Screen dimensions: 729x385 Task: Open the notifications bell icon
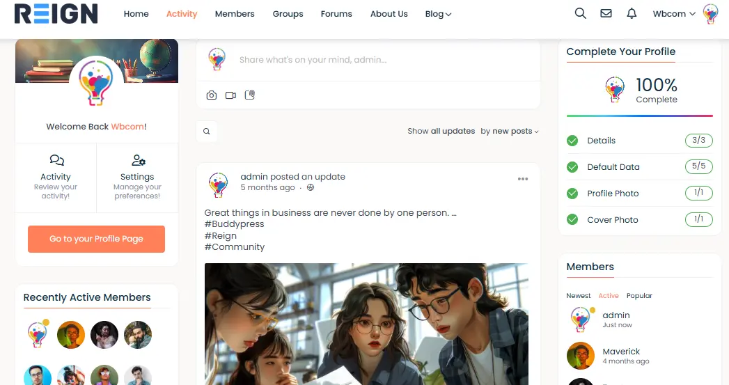632,13
